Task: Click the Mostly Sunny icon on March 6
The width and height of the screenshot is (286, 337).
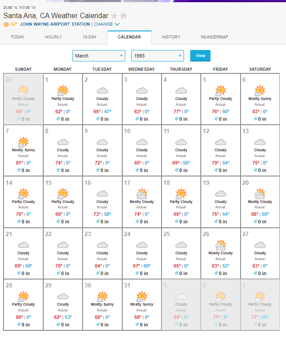Action: (260, 90)
